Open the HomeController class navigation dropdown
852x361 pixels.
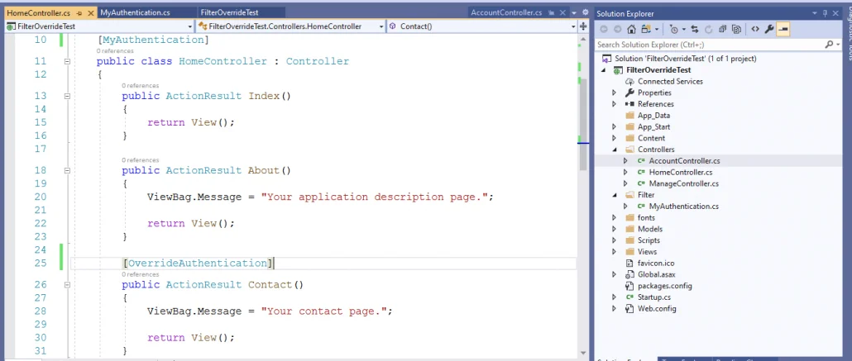pos(381,26)
